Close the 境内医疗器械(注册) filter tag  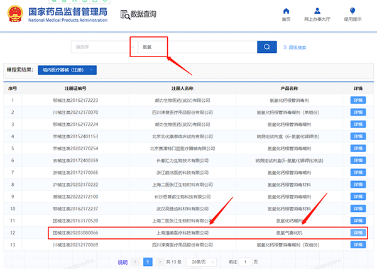(x=92, y=70)
